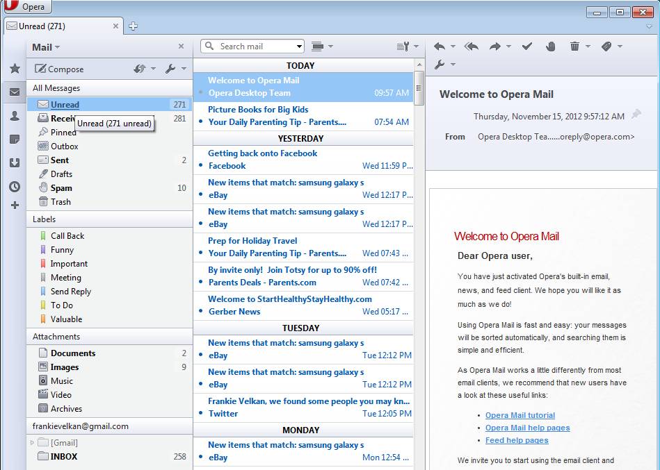Select the Unread mail view
Viewport: 660px width, 470px height.
pos(109,104)
